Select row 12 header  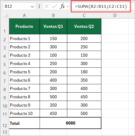tap(4, 123)
